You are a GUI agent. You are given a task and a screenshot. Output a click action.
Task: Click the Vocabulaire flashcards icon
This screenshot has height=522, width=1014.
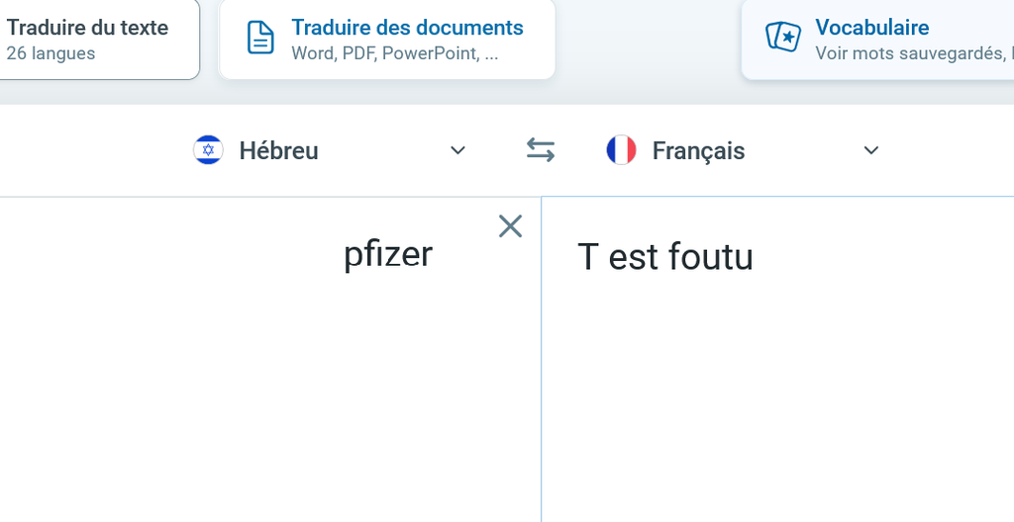click(x=782, y=39)
